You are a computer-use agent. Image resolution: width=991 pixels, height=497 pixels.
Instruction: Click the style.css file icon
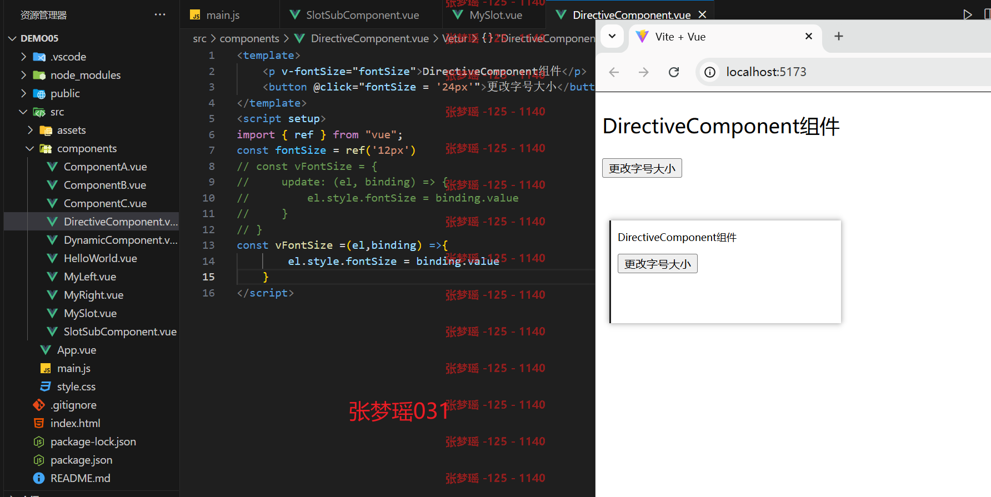(x=46, y=386)
